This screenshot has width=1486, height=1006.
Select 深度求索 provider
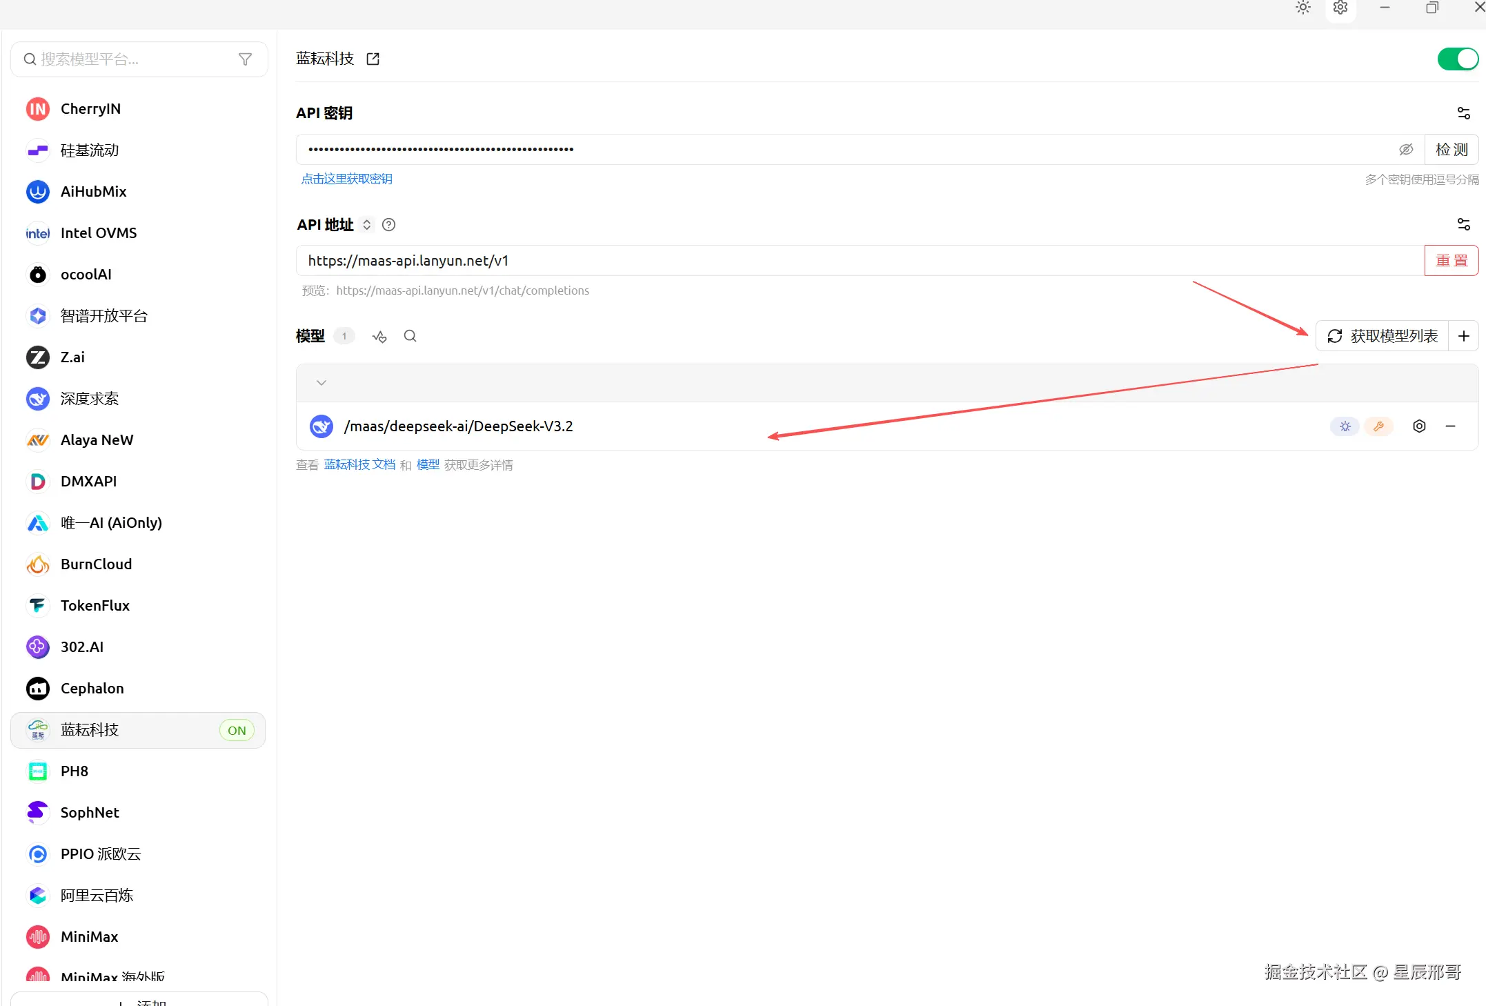tap(138, 399)
